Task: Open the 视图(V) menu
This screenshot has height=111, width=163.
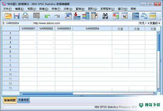Action: (32, 9)
